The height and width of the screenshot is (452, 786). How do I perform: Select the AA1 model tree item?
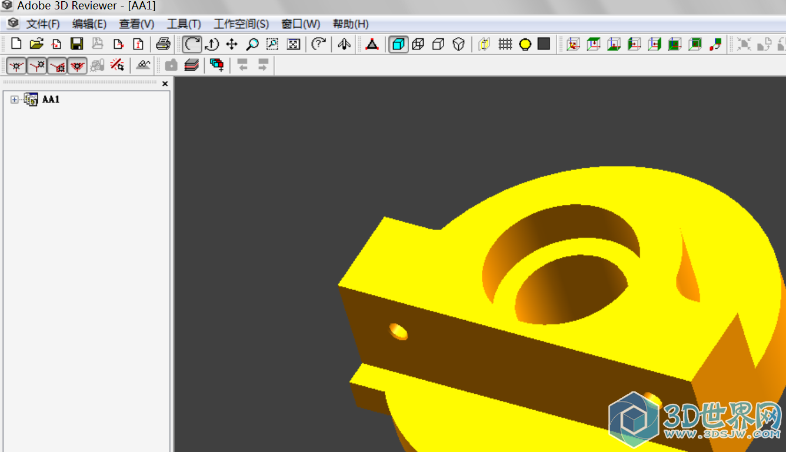(51, 100)
